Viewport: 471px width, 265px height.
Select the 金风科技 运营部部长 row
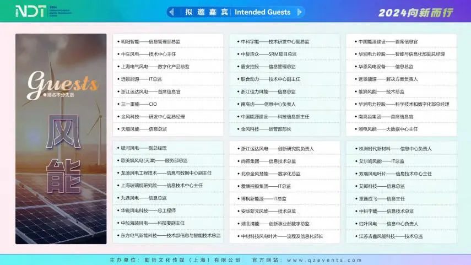285,129
